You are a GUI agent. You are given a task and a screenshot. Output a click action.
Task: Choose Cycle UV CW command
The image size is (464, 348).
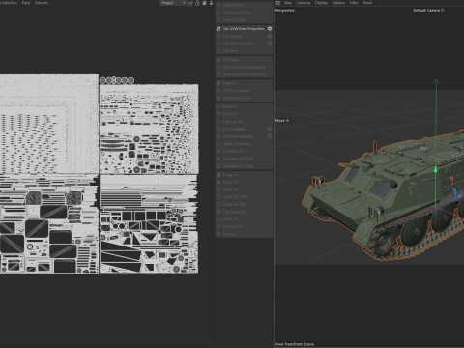point(244,204)
